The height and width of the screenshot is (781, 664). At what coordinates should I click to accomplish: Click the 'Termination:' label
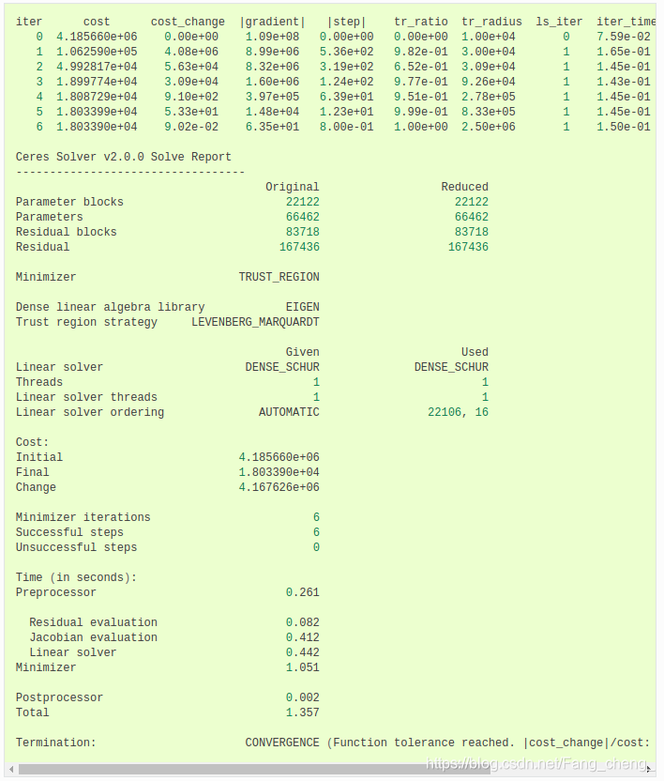pyautogui.click(x=55, y=743)
